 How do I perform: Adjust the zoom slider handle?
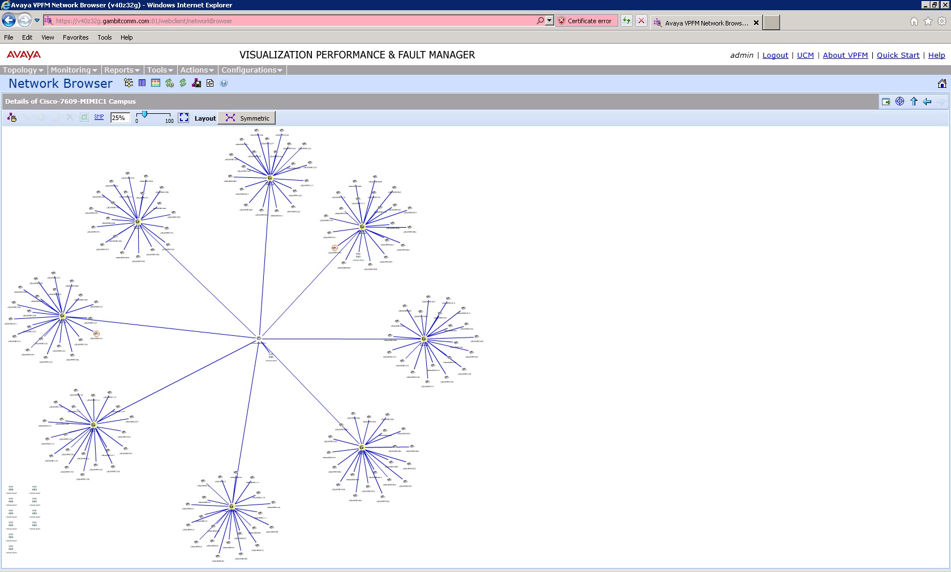click(145, 116)
